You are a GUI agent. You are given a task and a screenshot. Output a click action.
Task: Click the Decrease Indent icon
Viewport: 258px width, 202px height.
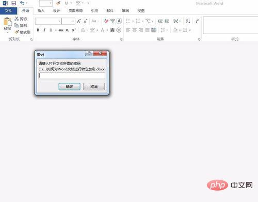pyautogui.click(x=160, y=21)
